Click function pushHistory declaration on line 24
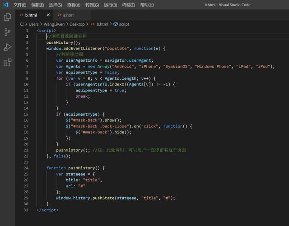 tap(75, 168)
